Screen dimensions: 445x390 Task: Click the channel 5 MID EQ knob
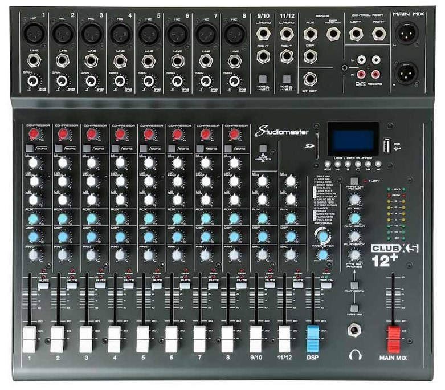[148, 181]
